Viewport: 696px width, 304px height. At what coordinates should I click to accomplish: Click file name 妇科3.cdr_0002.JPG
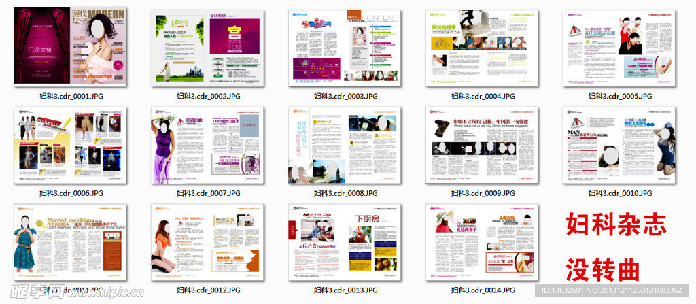(x=208, y=96)
